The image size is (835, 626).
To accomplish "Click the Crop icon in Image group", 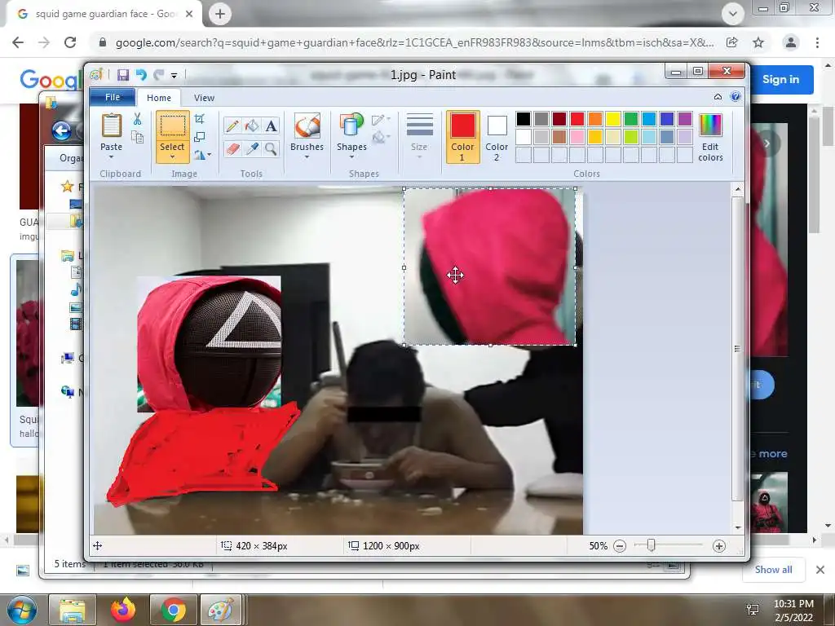I will click(200, 119).
